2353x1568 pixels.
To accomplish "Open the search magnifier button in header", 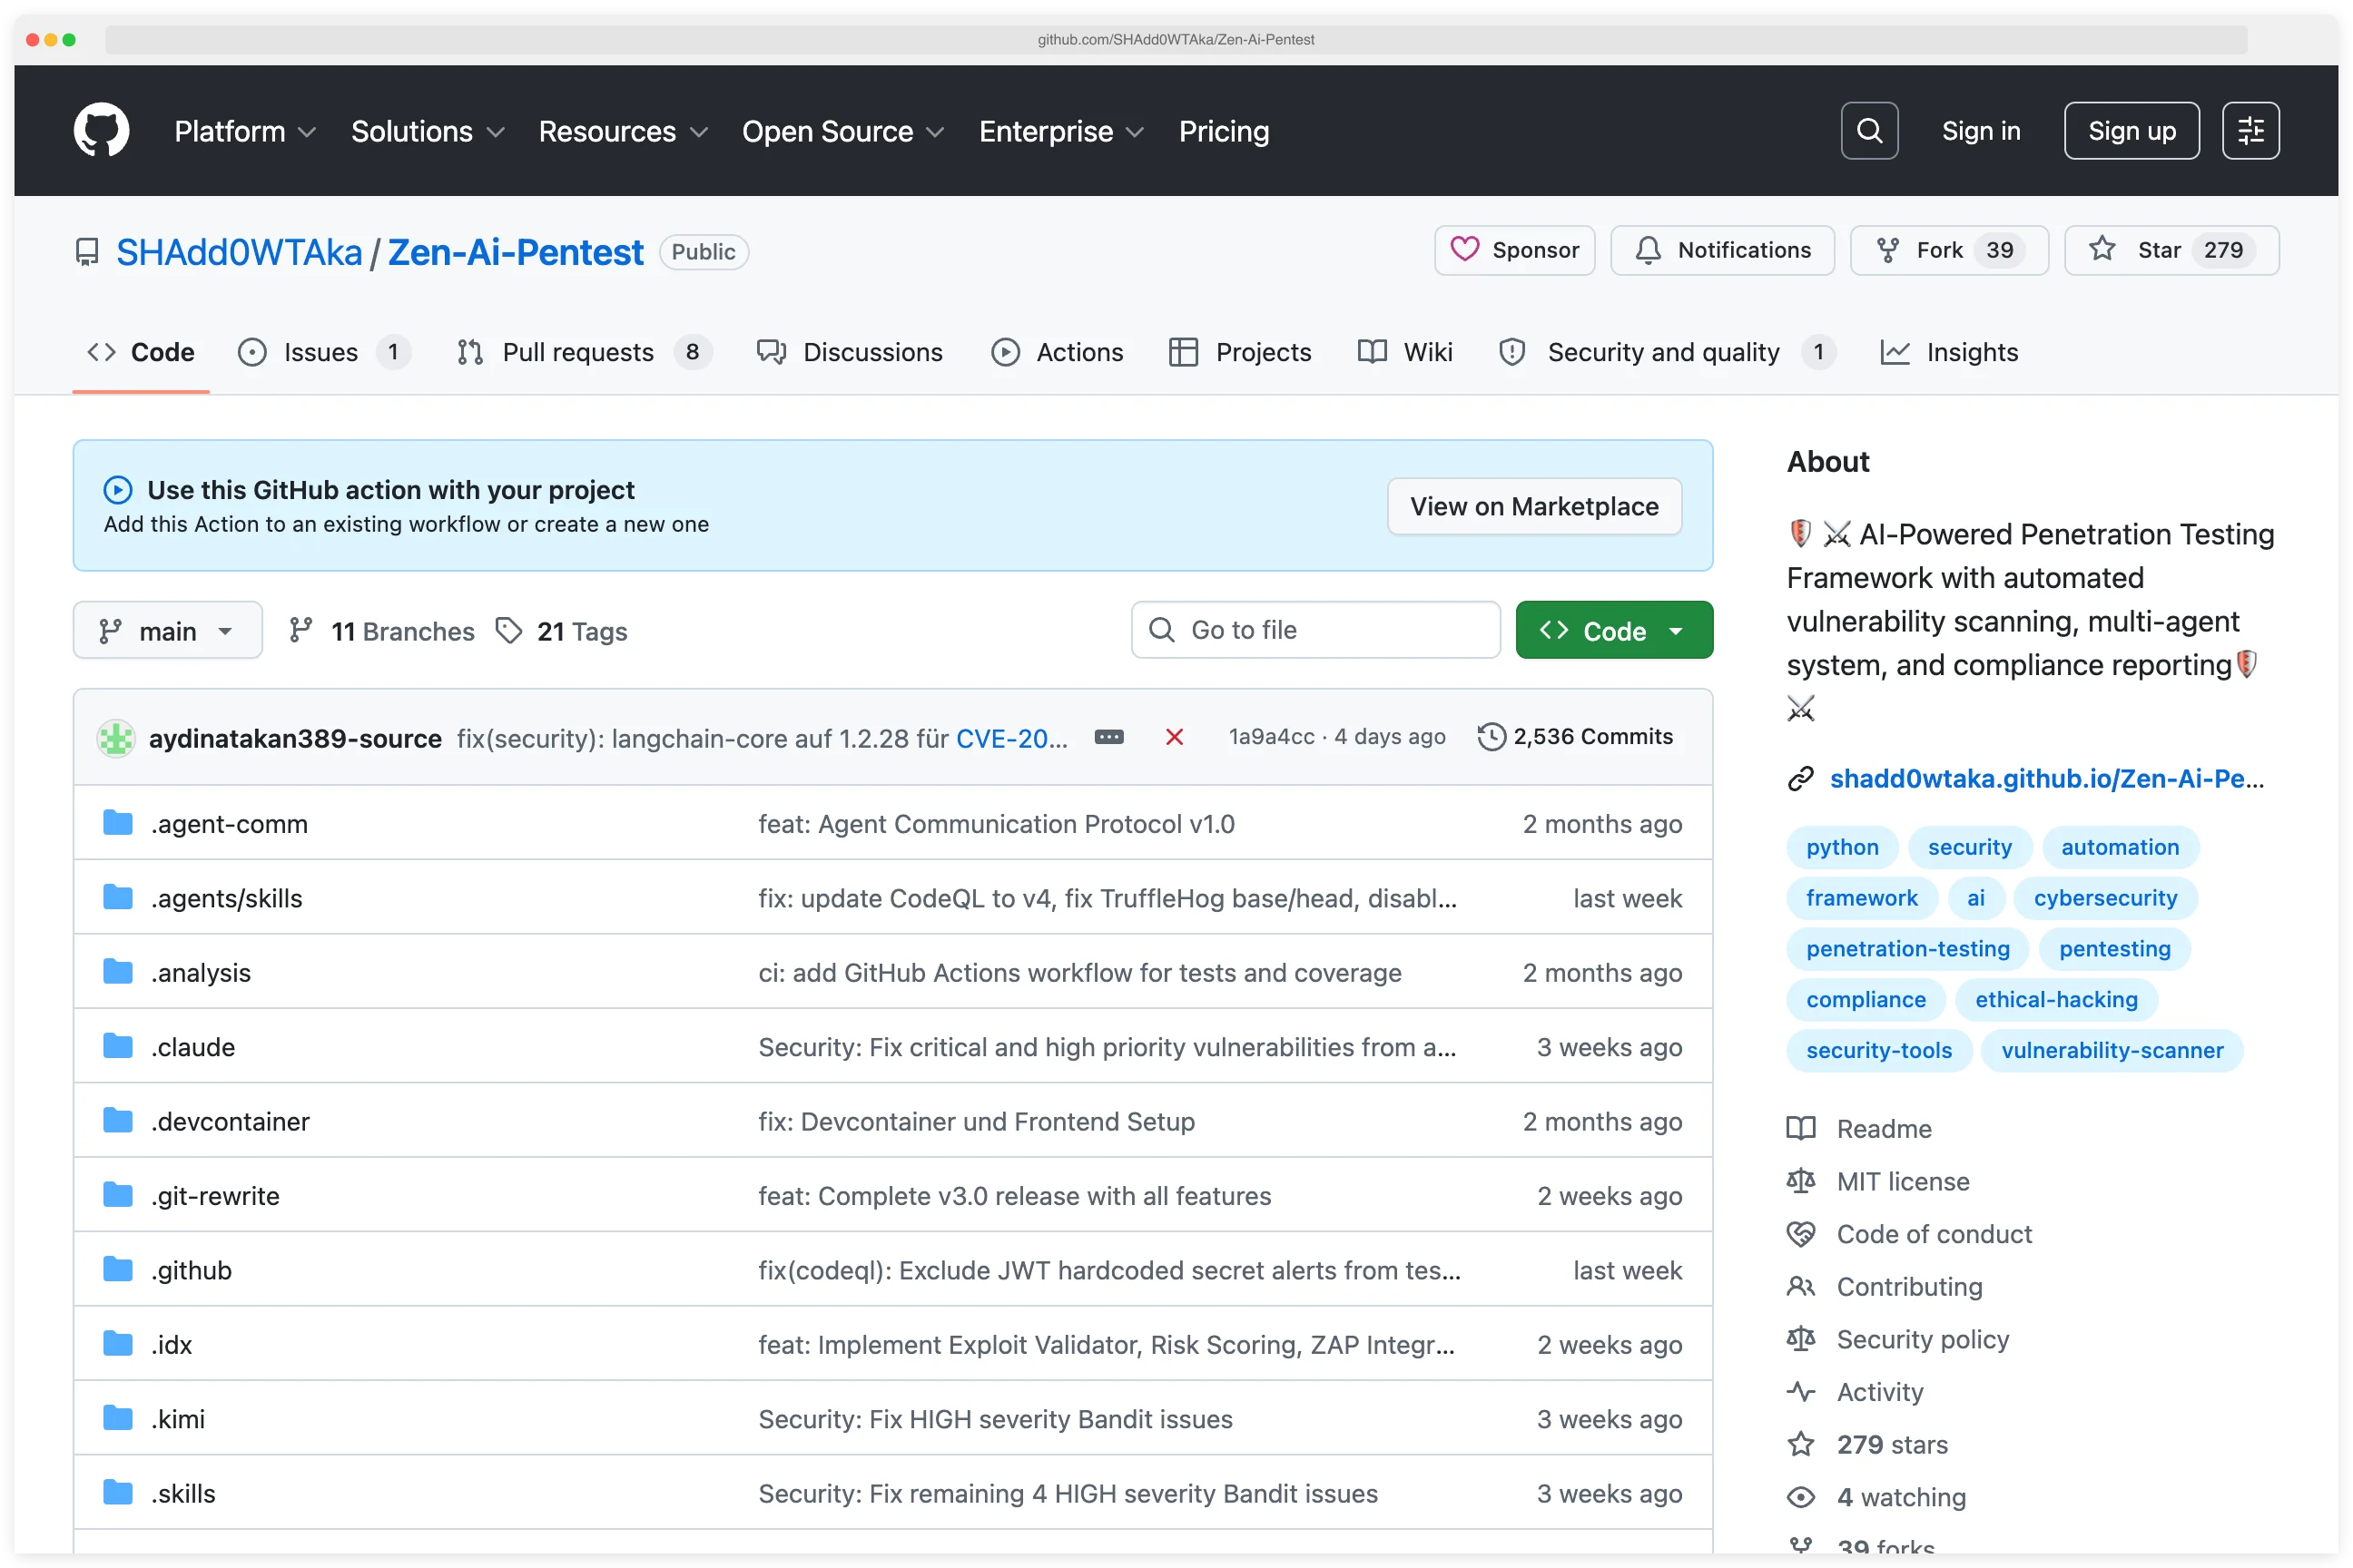I will coord(1869,131).
